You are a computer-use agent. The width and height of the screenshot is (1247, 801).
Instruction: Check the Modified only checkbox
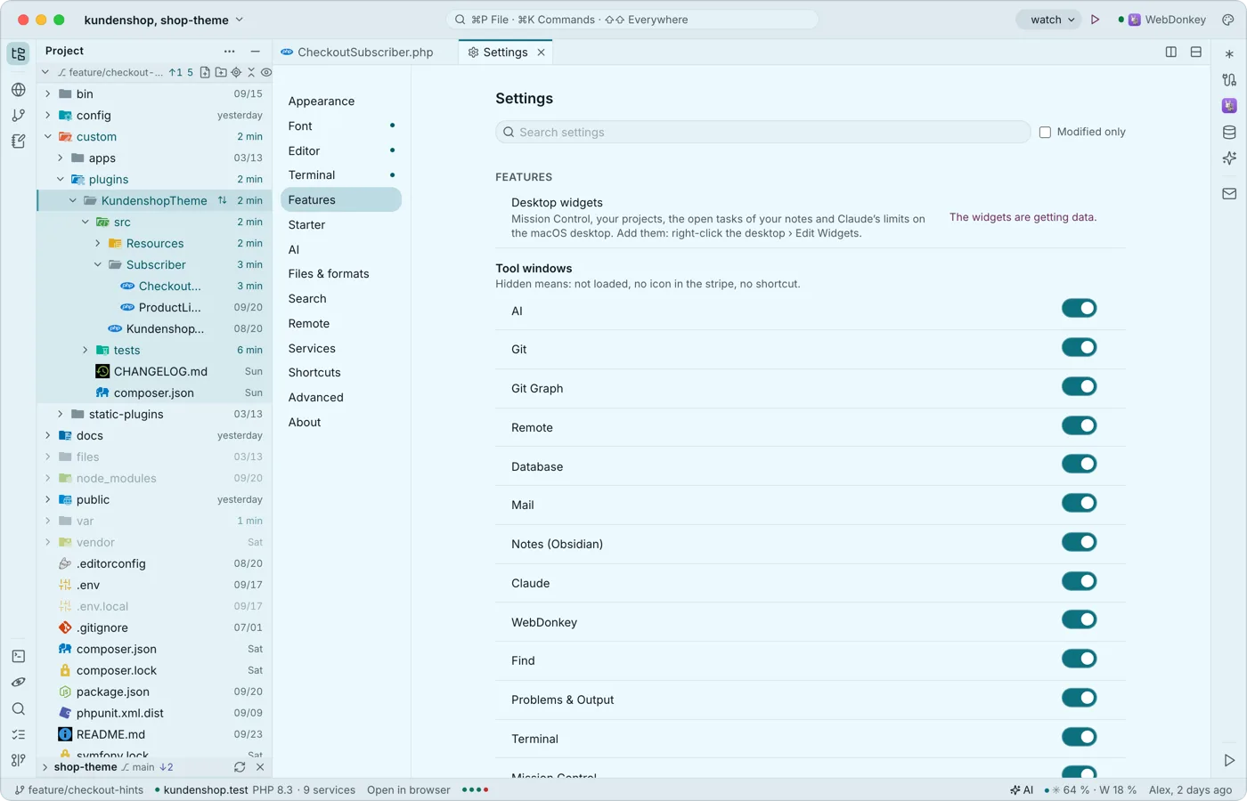coord(1045,132)
